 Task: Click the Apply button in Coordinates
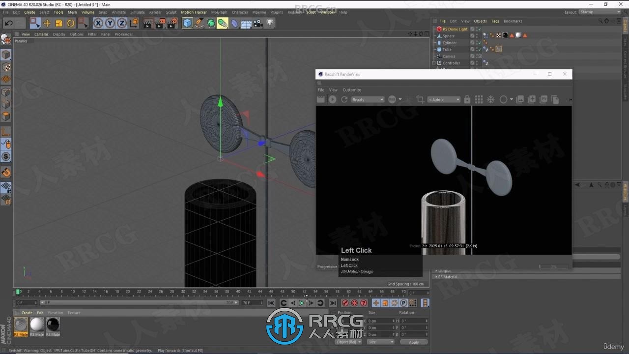click(414, 342)
